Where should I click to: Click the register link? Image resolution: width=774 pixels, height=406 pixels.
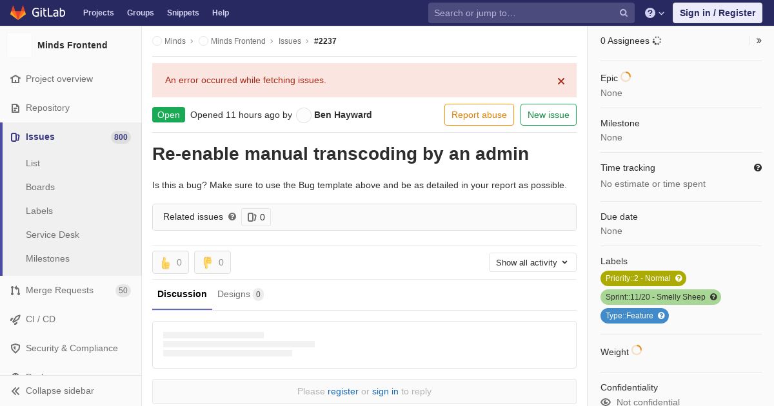pyautogui.click(x=342, y=391)
